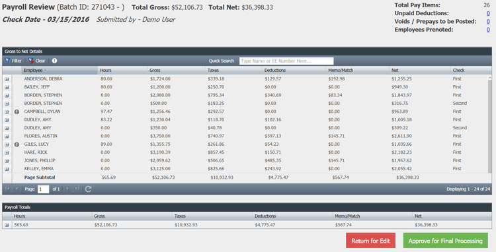Viewport: 496px width, 252px height.
Task: Click the Page number input box
Action: [x=44, y=189]
